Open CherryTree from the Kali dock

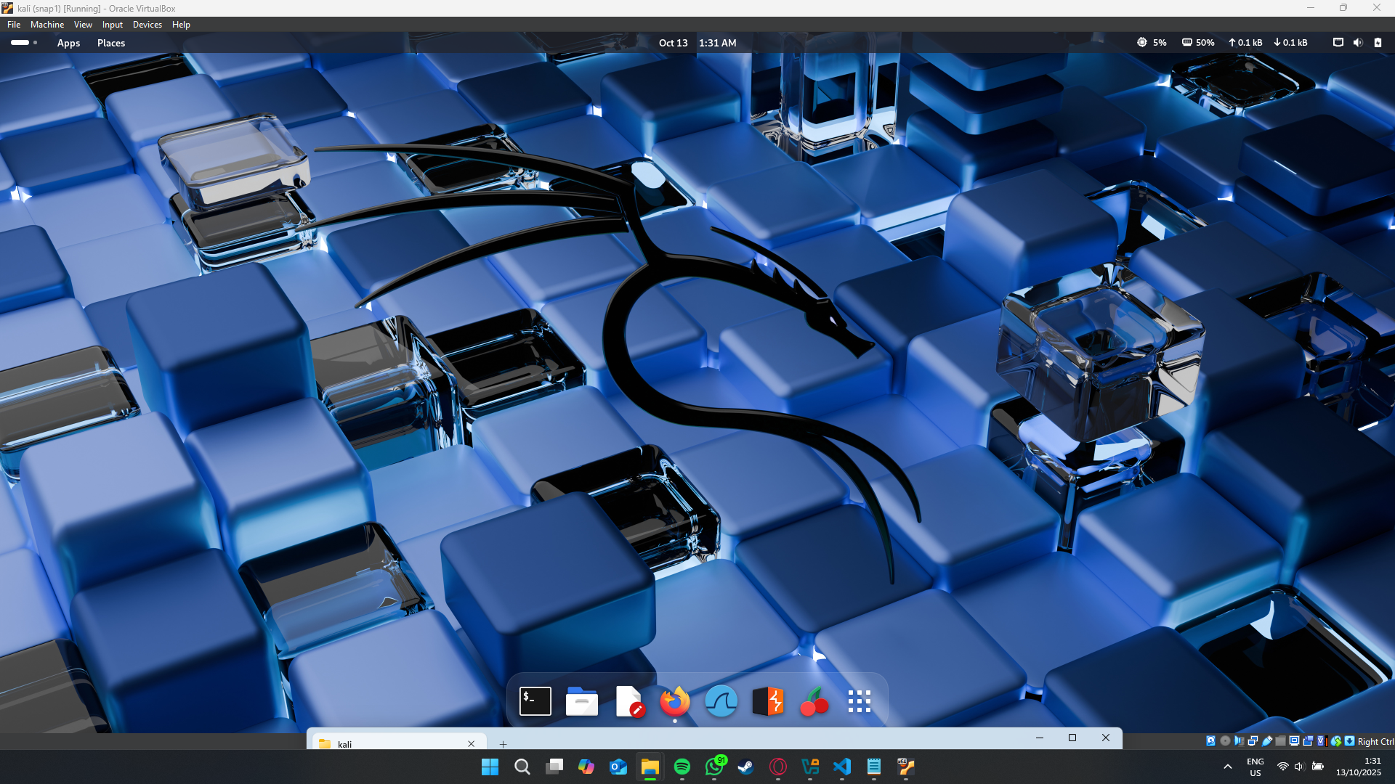coord(814,701)
